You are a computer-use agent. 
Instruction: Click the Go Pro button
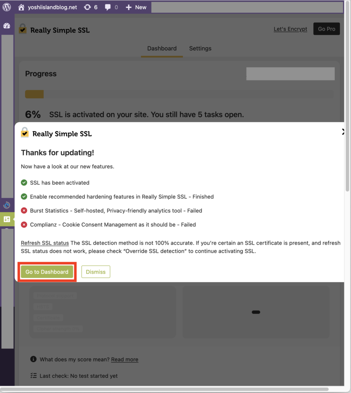(x=326, y=29)
